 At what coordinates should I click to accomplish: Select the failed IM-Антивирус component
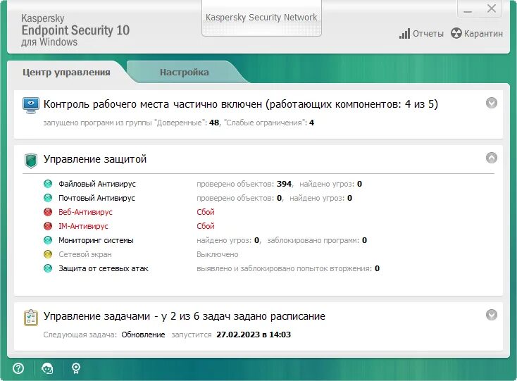(x=83, y=226)
